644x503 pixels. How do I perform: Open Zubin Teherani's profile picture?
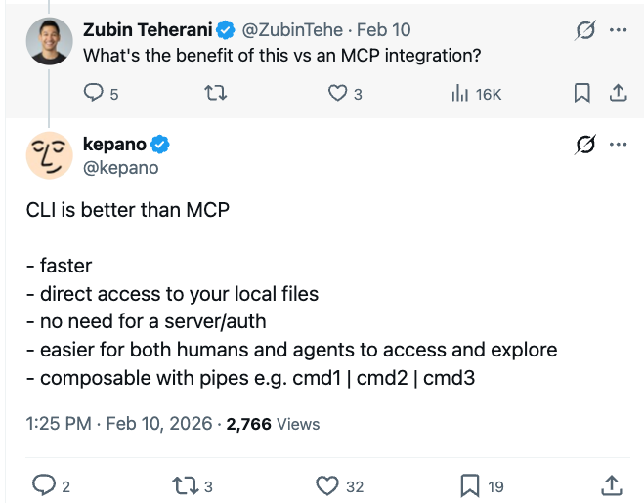(49, 42)
